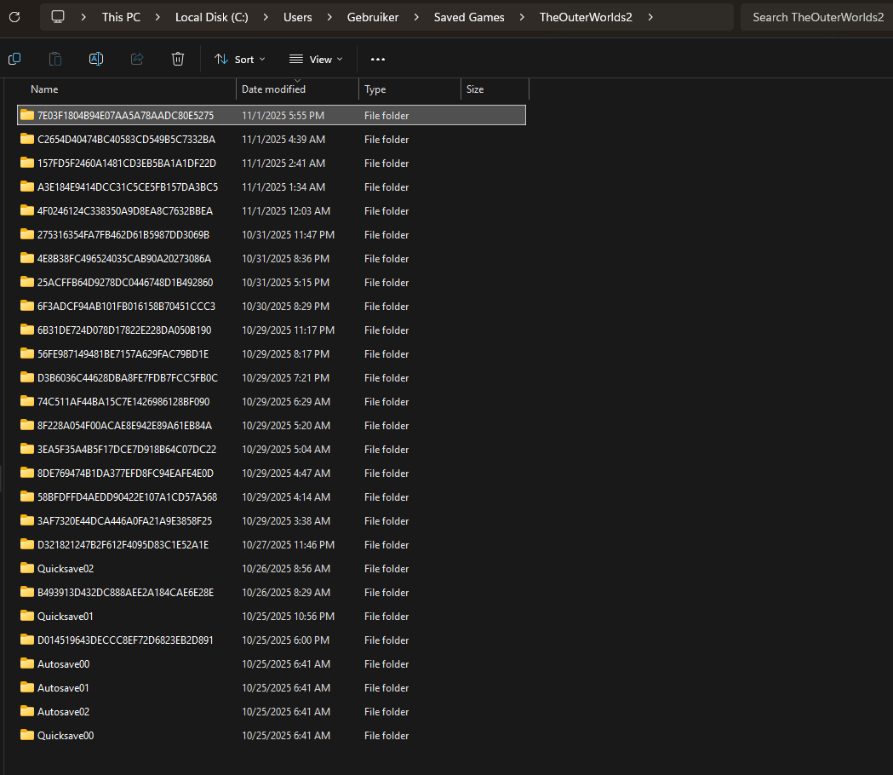
Task: Focus the Search TheOuterWorlds2 field
Action: click(816, 17)
